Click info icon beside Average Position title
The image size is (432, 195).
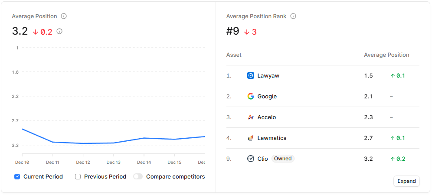[x=64, y=16]
